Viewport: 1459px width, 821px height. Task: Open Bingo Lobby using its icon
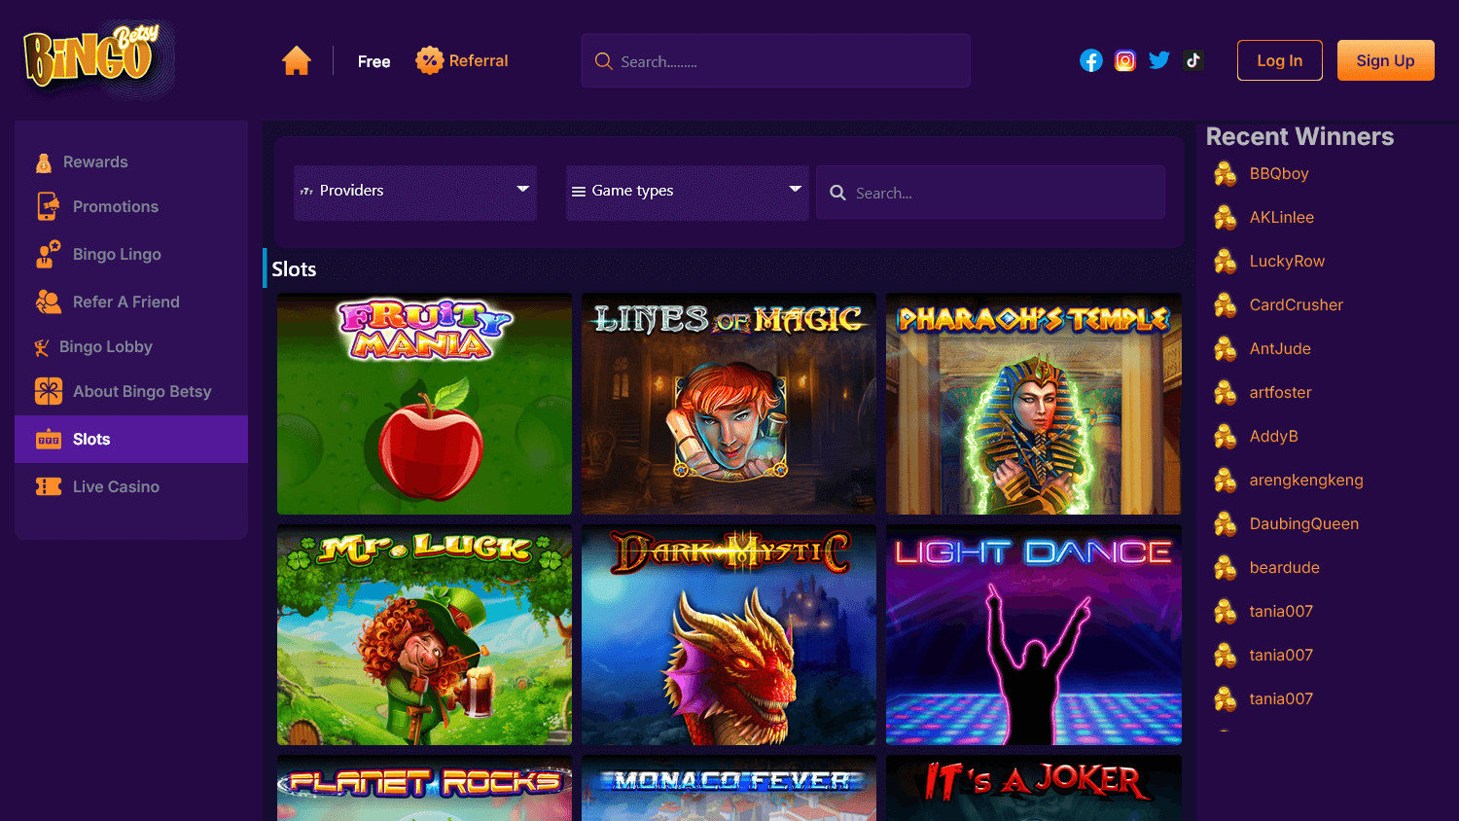[43, 346]
